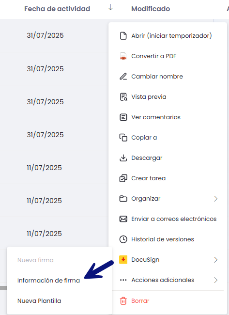Click the pencil icon for Cambiar nombre
Screen dimensions: 229x315
123,77
